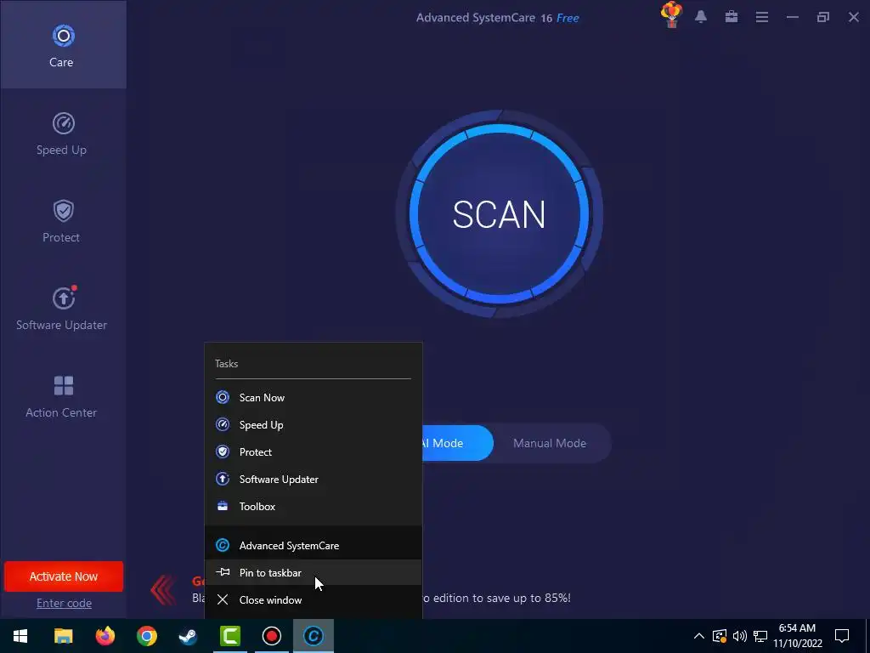Click the 'edition to save up to 85%!' promo text
Screen dimensions: 870x653
pos(501,598)
